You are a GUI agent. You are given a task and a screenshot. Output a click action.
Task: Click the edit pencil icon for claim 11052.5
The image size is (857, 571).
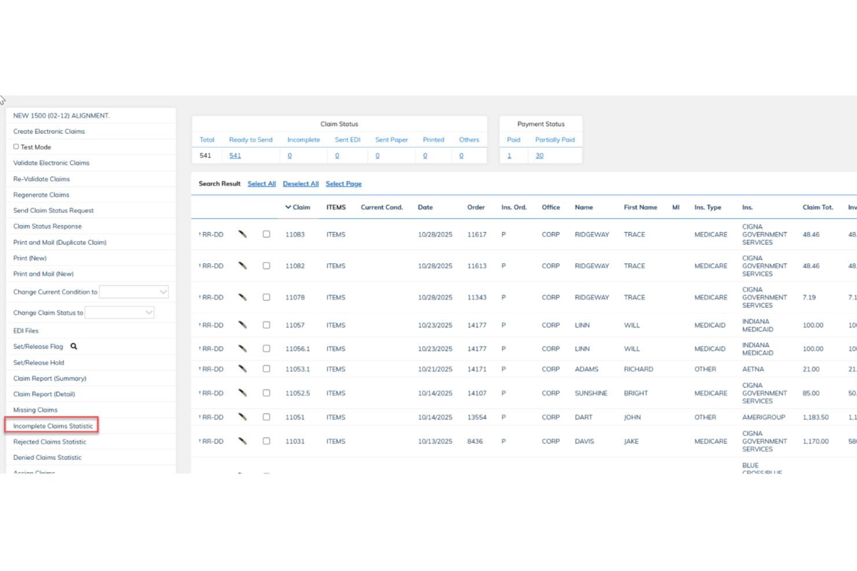click(243, 393)
